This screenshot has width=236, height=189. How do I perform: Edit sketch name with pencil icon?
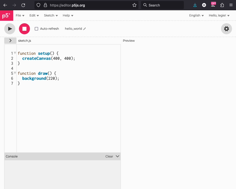[85, 29]
